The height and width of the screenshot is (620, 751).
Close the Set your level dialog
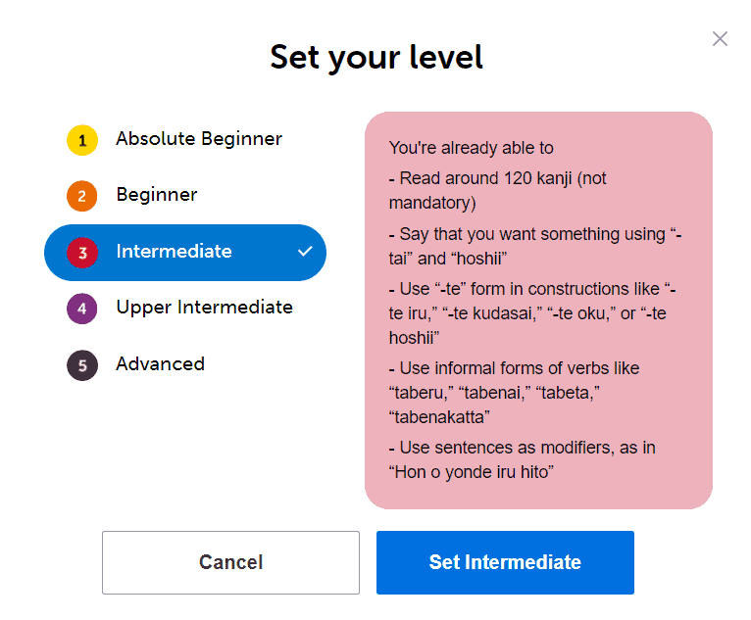pos(720,39)
